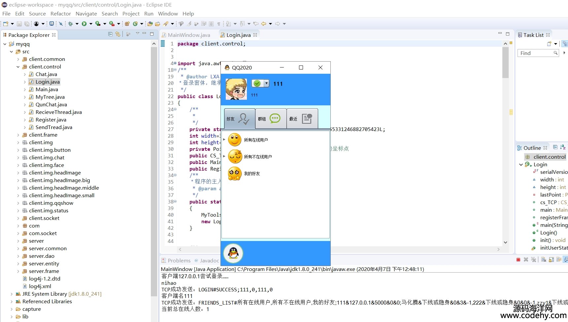Click Collapse All in Package Explorer
Viewport: 568px width, 322px height.
(x=111, y=34)
